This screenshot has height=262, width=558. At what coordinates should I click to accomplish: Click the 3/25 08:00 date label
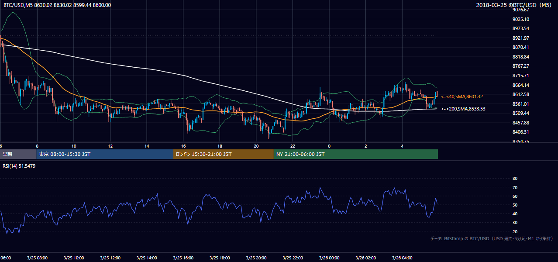[37, 258]
